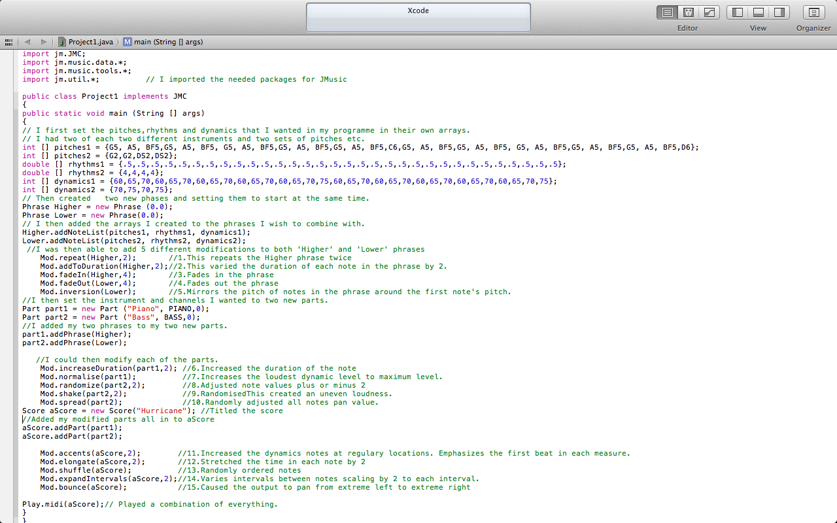This screenshot has width=837, height=523.
Task: Select the Standard editor view
Action: 667,12
